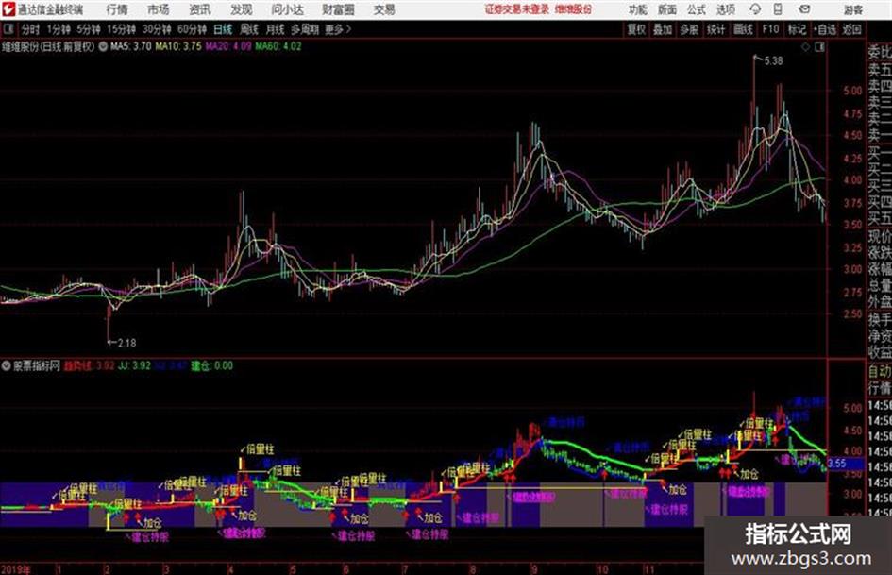Click month 11 on the time axis
The height and width of the screenshot is (575, 892).
(x=649, y=568)
